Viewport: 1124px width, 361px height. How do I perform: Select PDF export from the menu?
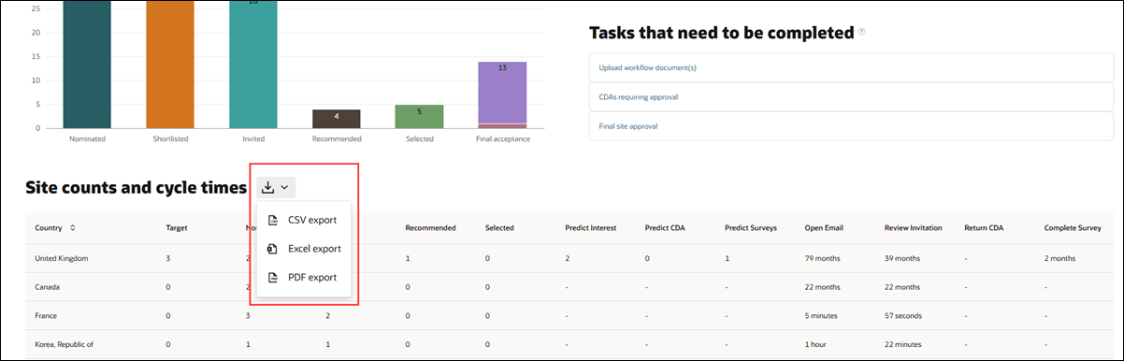(304, 278)
